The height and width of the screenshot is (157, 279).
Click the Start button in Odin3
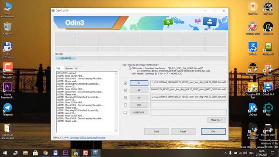[x=157, y=132]
